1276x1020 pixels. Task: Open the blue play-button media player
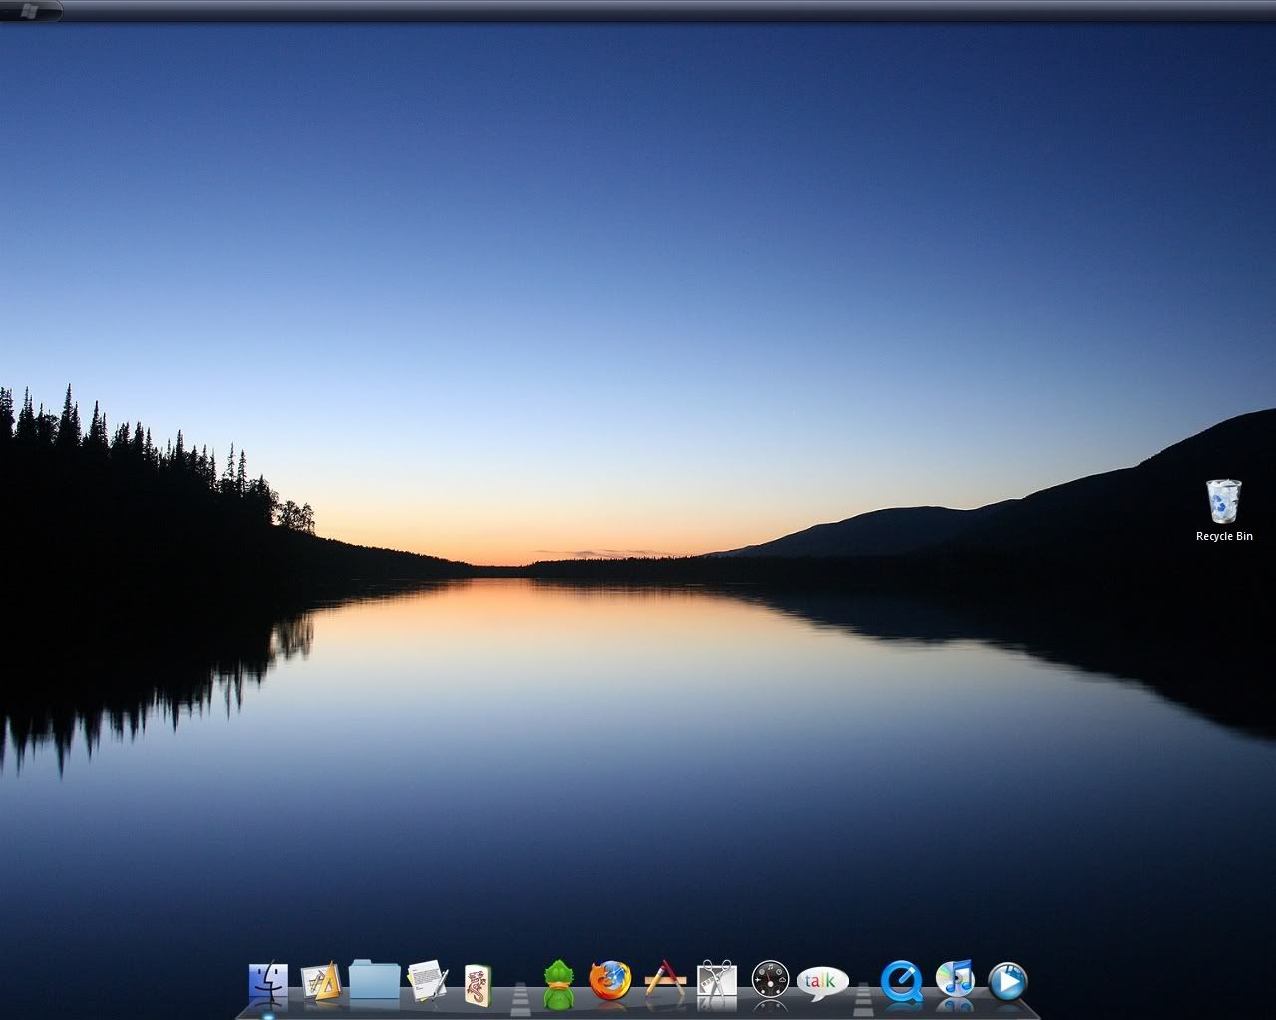tap(1008, 981)
